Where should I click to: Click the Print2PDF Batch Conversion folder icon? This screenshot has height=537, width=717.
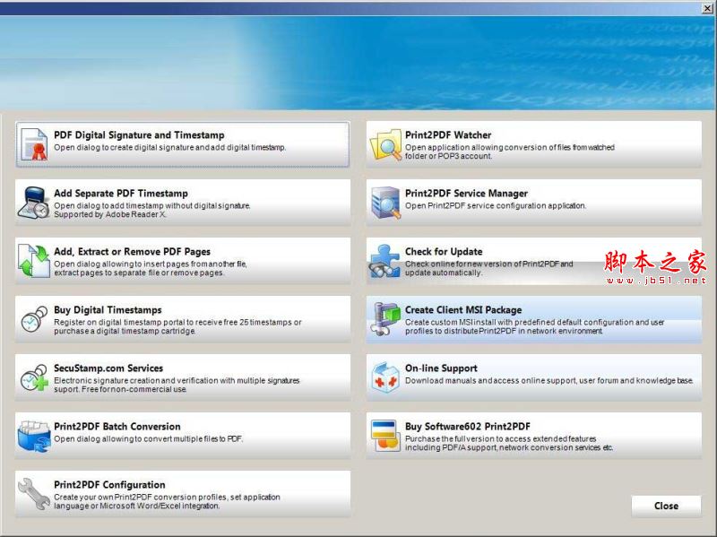pos(34,436)
